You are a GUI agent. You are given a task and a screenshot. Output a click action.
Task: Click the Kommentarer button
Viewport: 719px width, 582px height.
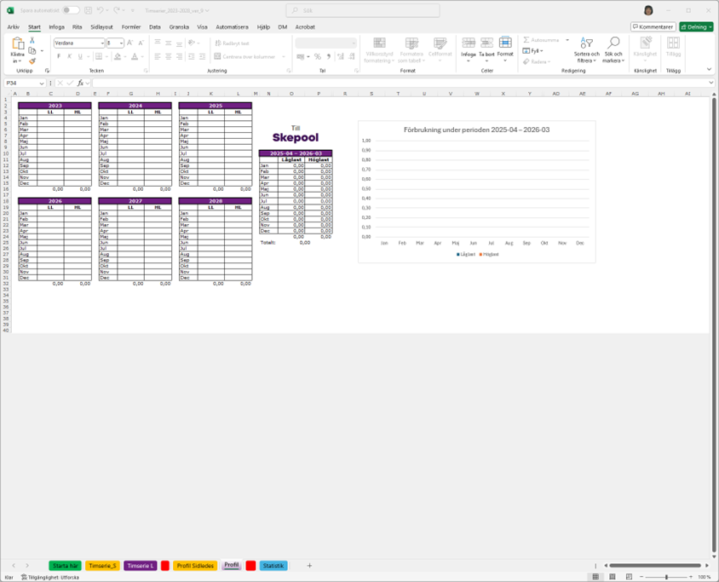click(x=653, y=27)
